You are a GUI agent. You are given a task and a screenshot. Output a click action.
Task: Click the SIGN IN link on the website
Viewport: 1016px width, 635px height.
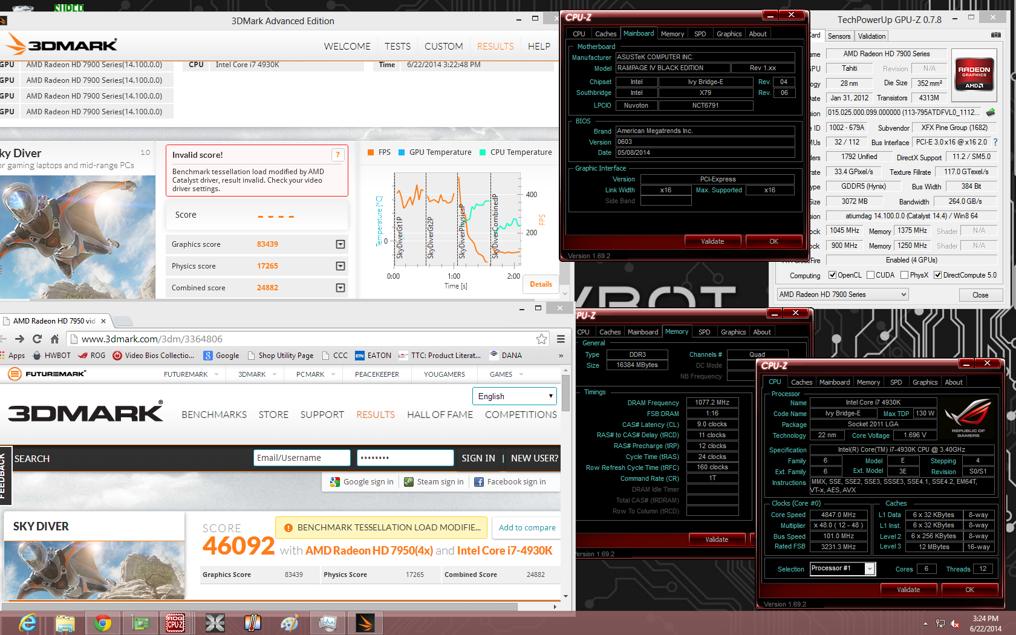pyautogui.click(x=478, y=458)
